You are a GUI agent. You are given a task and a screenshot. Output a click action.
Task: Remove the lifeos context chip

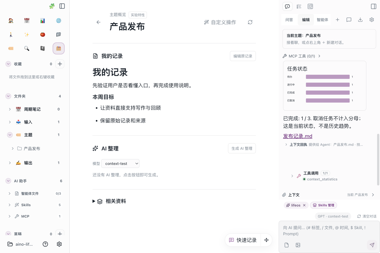point(304,205)
